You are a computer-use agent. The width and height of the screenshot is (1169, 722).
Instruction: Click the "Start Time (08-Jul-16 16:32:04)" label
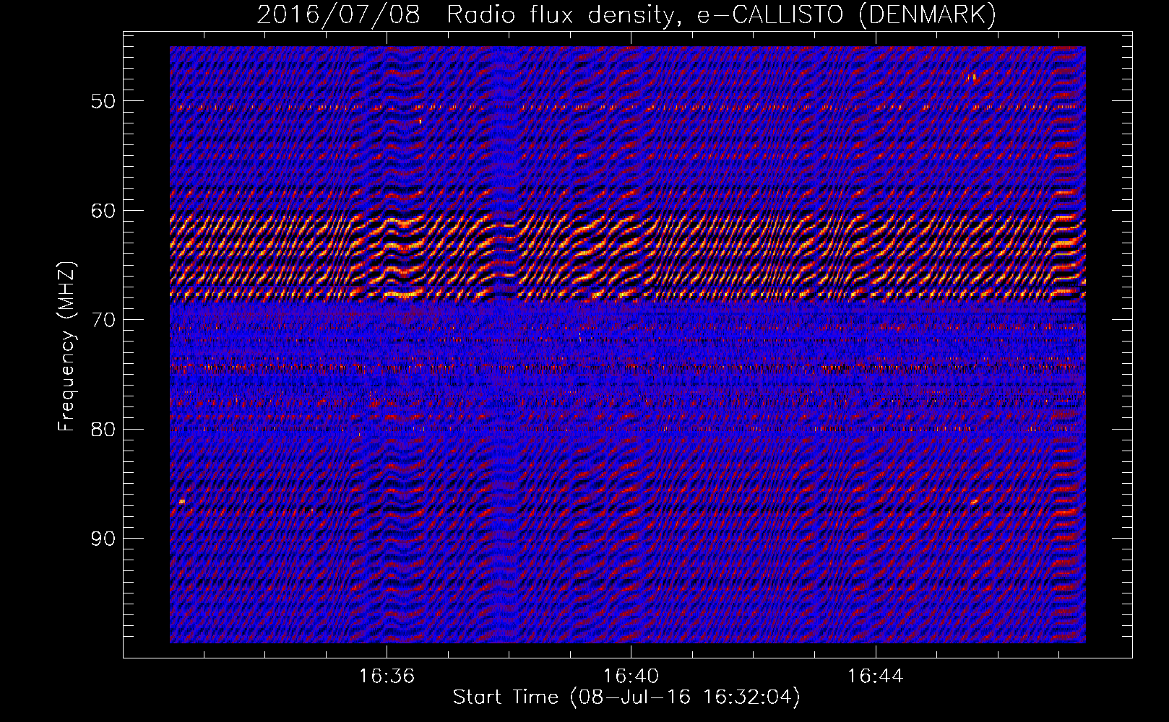click(x=626, y=697)
